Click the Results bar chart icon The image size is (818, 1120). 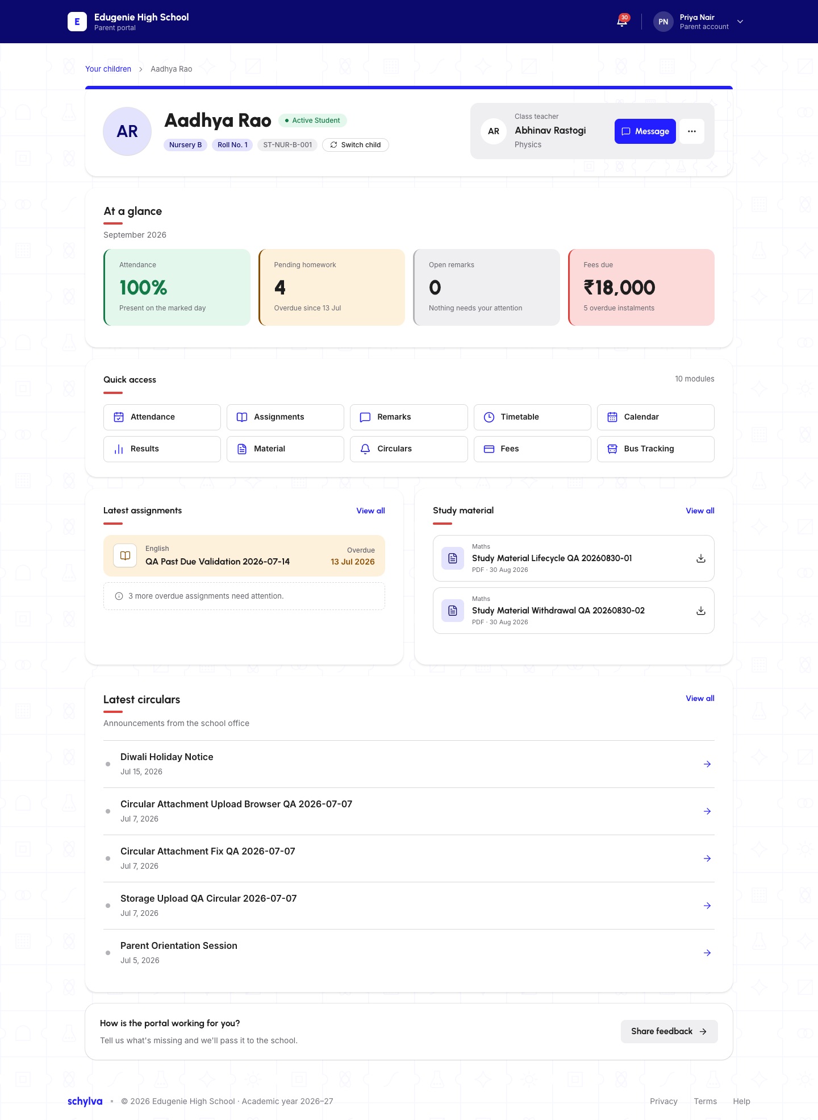click(119, 449)
